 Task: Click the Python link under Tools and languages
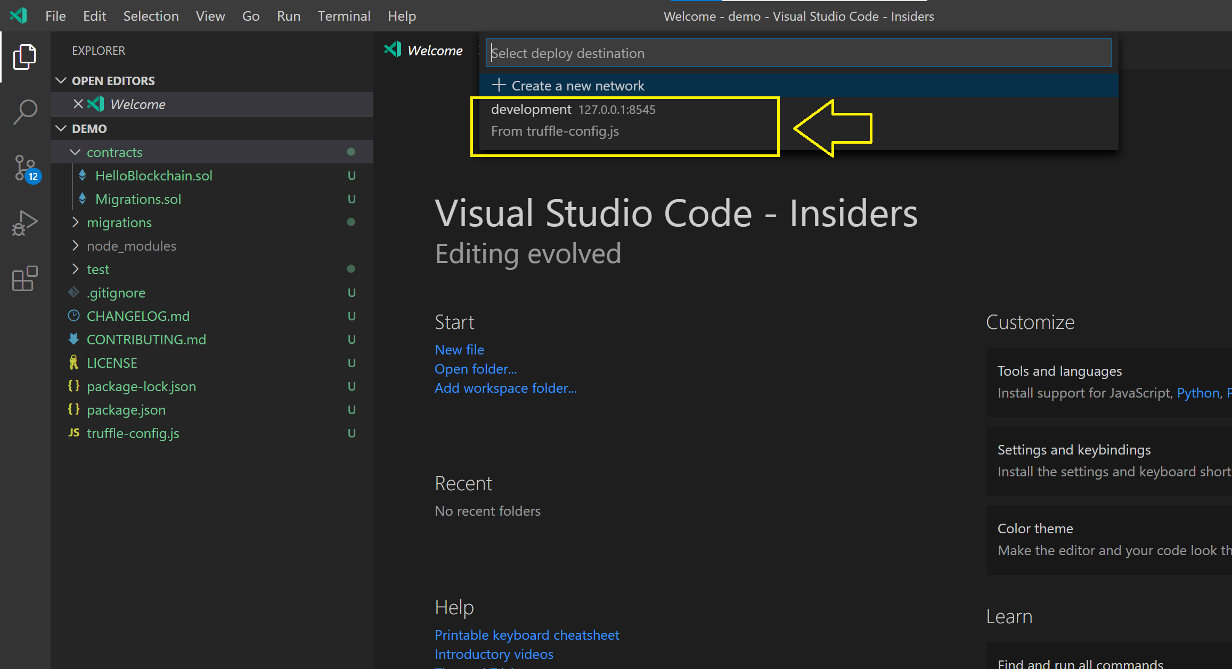(1198, 393)
